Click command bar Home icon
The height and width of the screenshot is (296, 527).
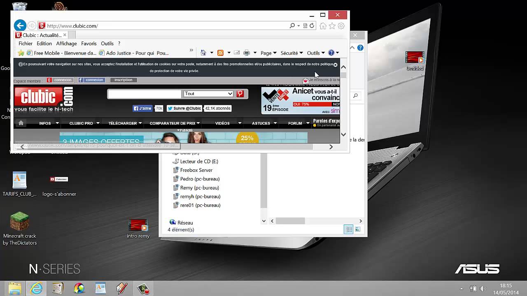tap(203, 53)
